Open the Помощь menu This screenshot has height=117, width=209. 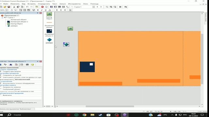click(x=94, y=4)
